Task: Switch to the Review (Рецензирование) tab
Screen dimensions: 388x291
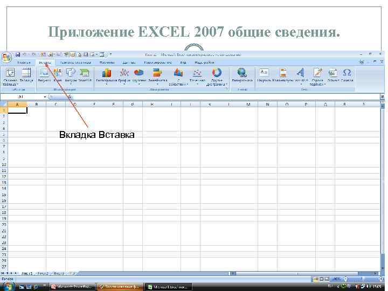Action: (157, 63)
